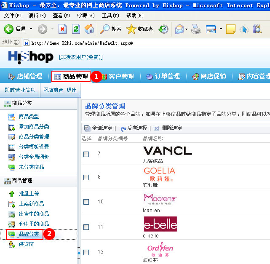This screenshot has height=264, width=270.
Task: Click the IE Forward arrow button
Action: click(43, 29)
